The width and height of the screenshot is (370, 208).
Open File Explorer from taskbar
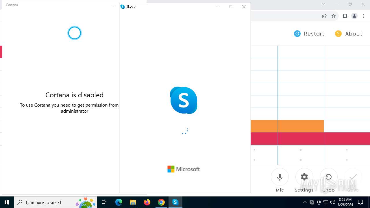coord(133,202)
